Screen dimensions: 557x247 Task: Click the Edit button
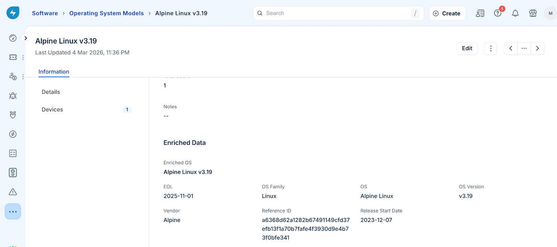click(x=467, y=48)
